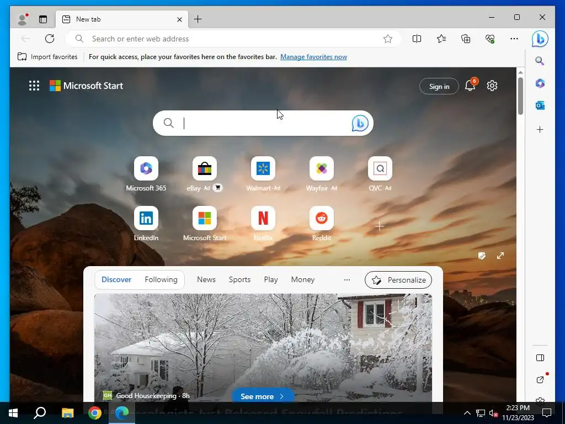
Task: Open the Favorites list icon
Action: tap(441, 39)
